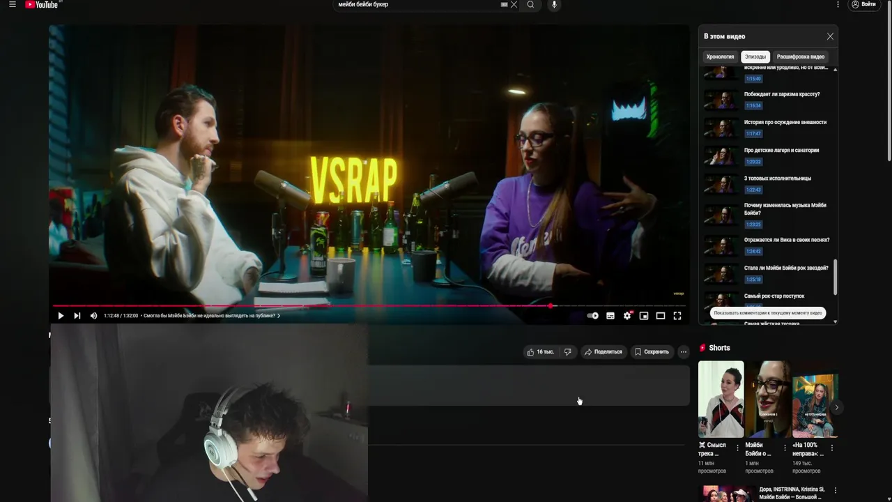Jump to Отражается ли Вика в своих песнях?

787,240
